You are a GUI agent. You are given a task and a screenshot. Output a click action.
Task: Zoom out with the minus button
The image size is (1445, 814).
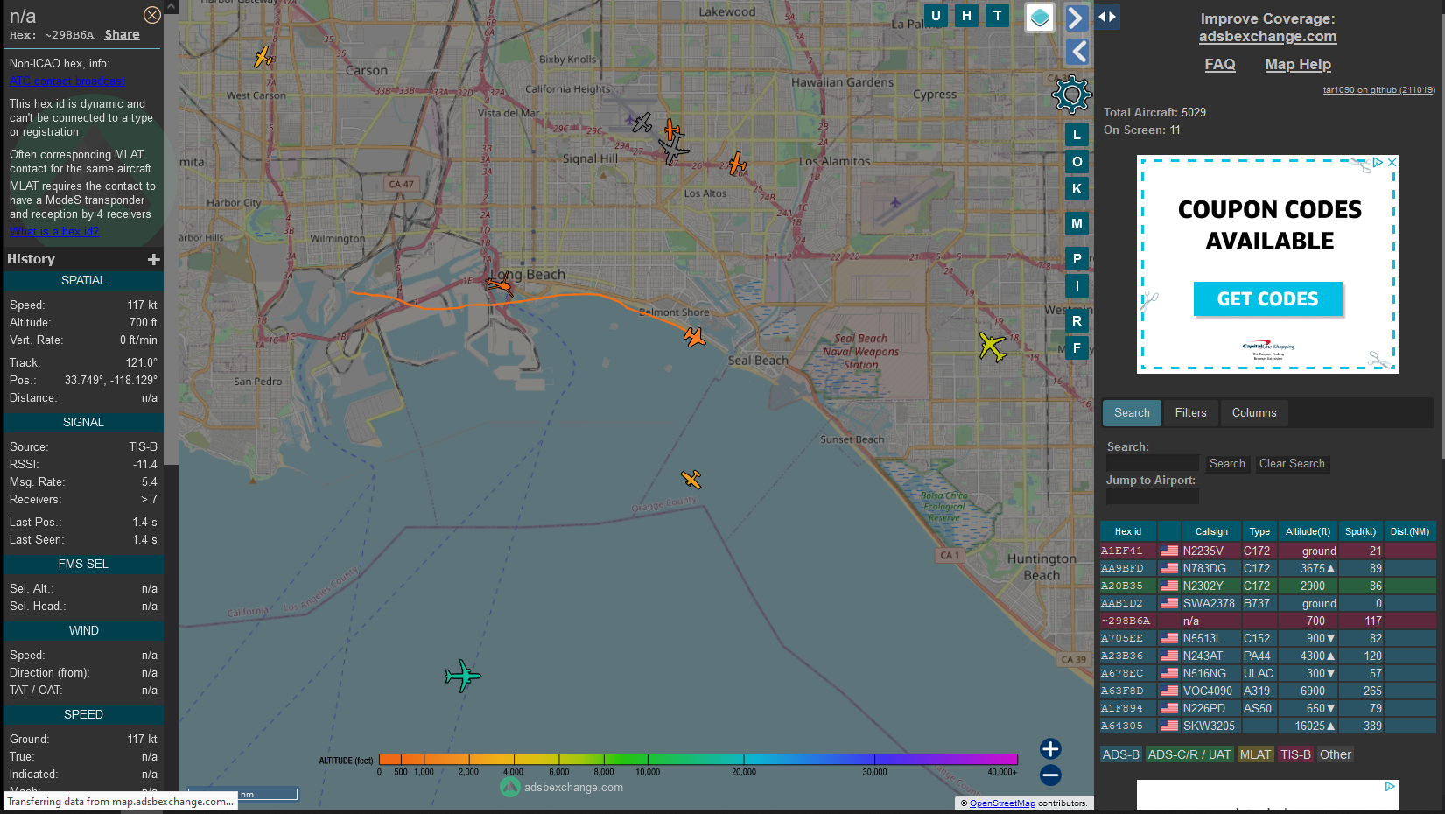click(x=1050, y=775)
